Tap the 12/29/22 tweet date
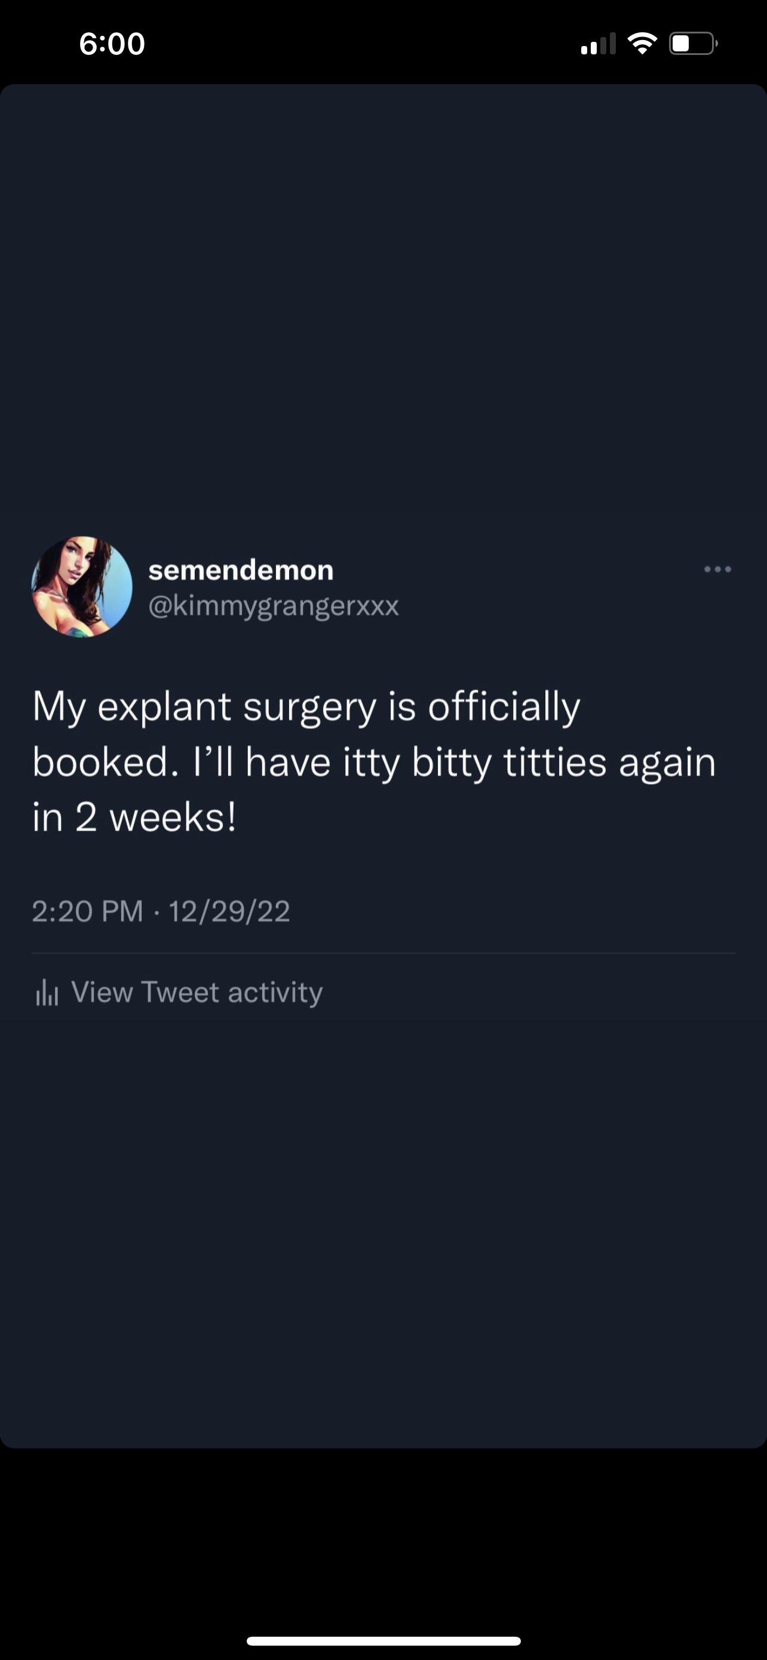Viewport: 767px width, 1660px height. [229, 911]
